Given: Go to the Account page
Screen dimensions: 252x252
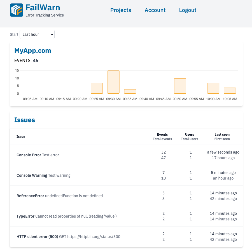Looking at the screenshot, I should [x=155, y=10].
